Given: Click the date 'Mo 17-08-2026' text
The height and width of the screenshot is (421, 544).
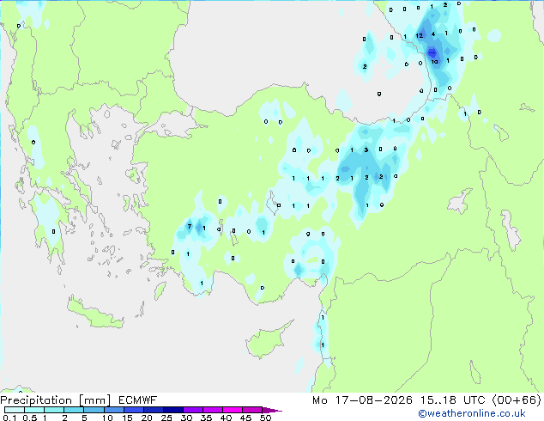Looking at the screenshot, I should [362, 400].
